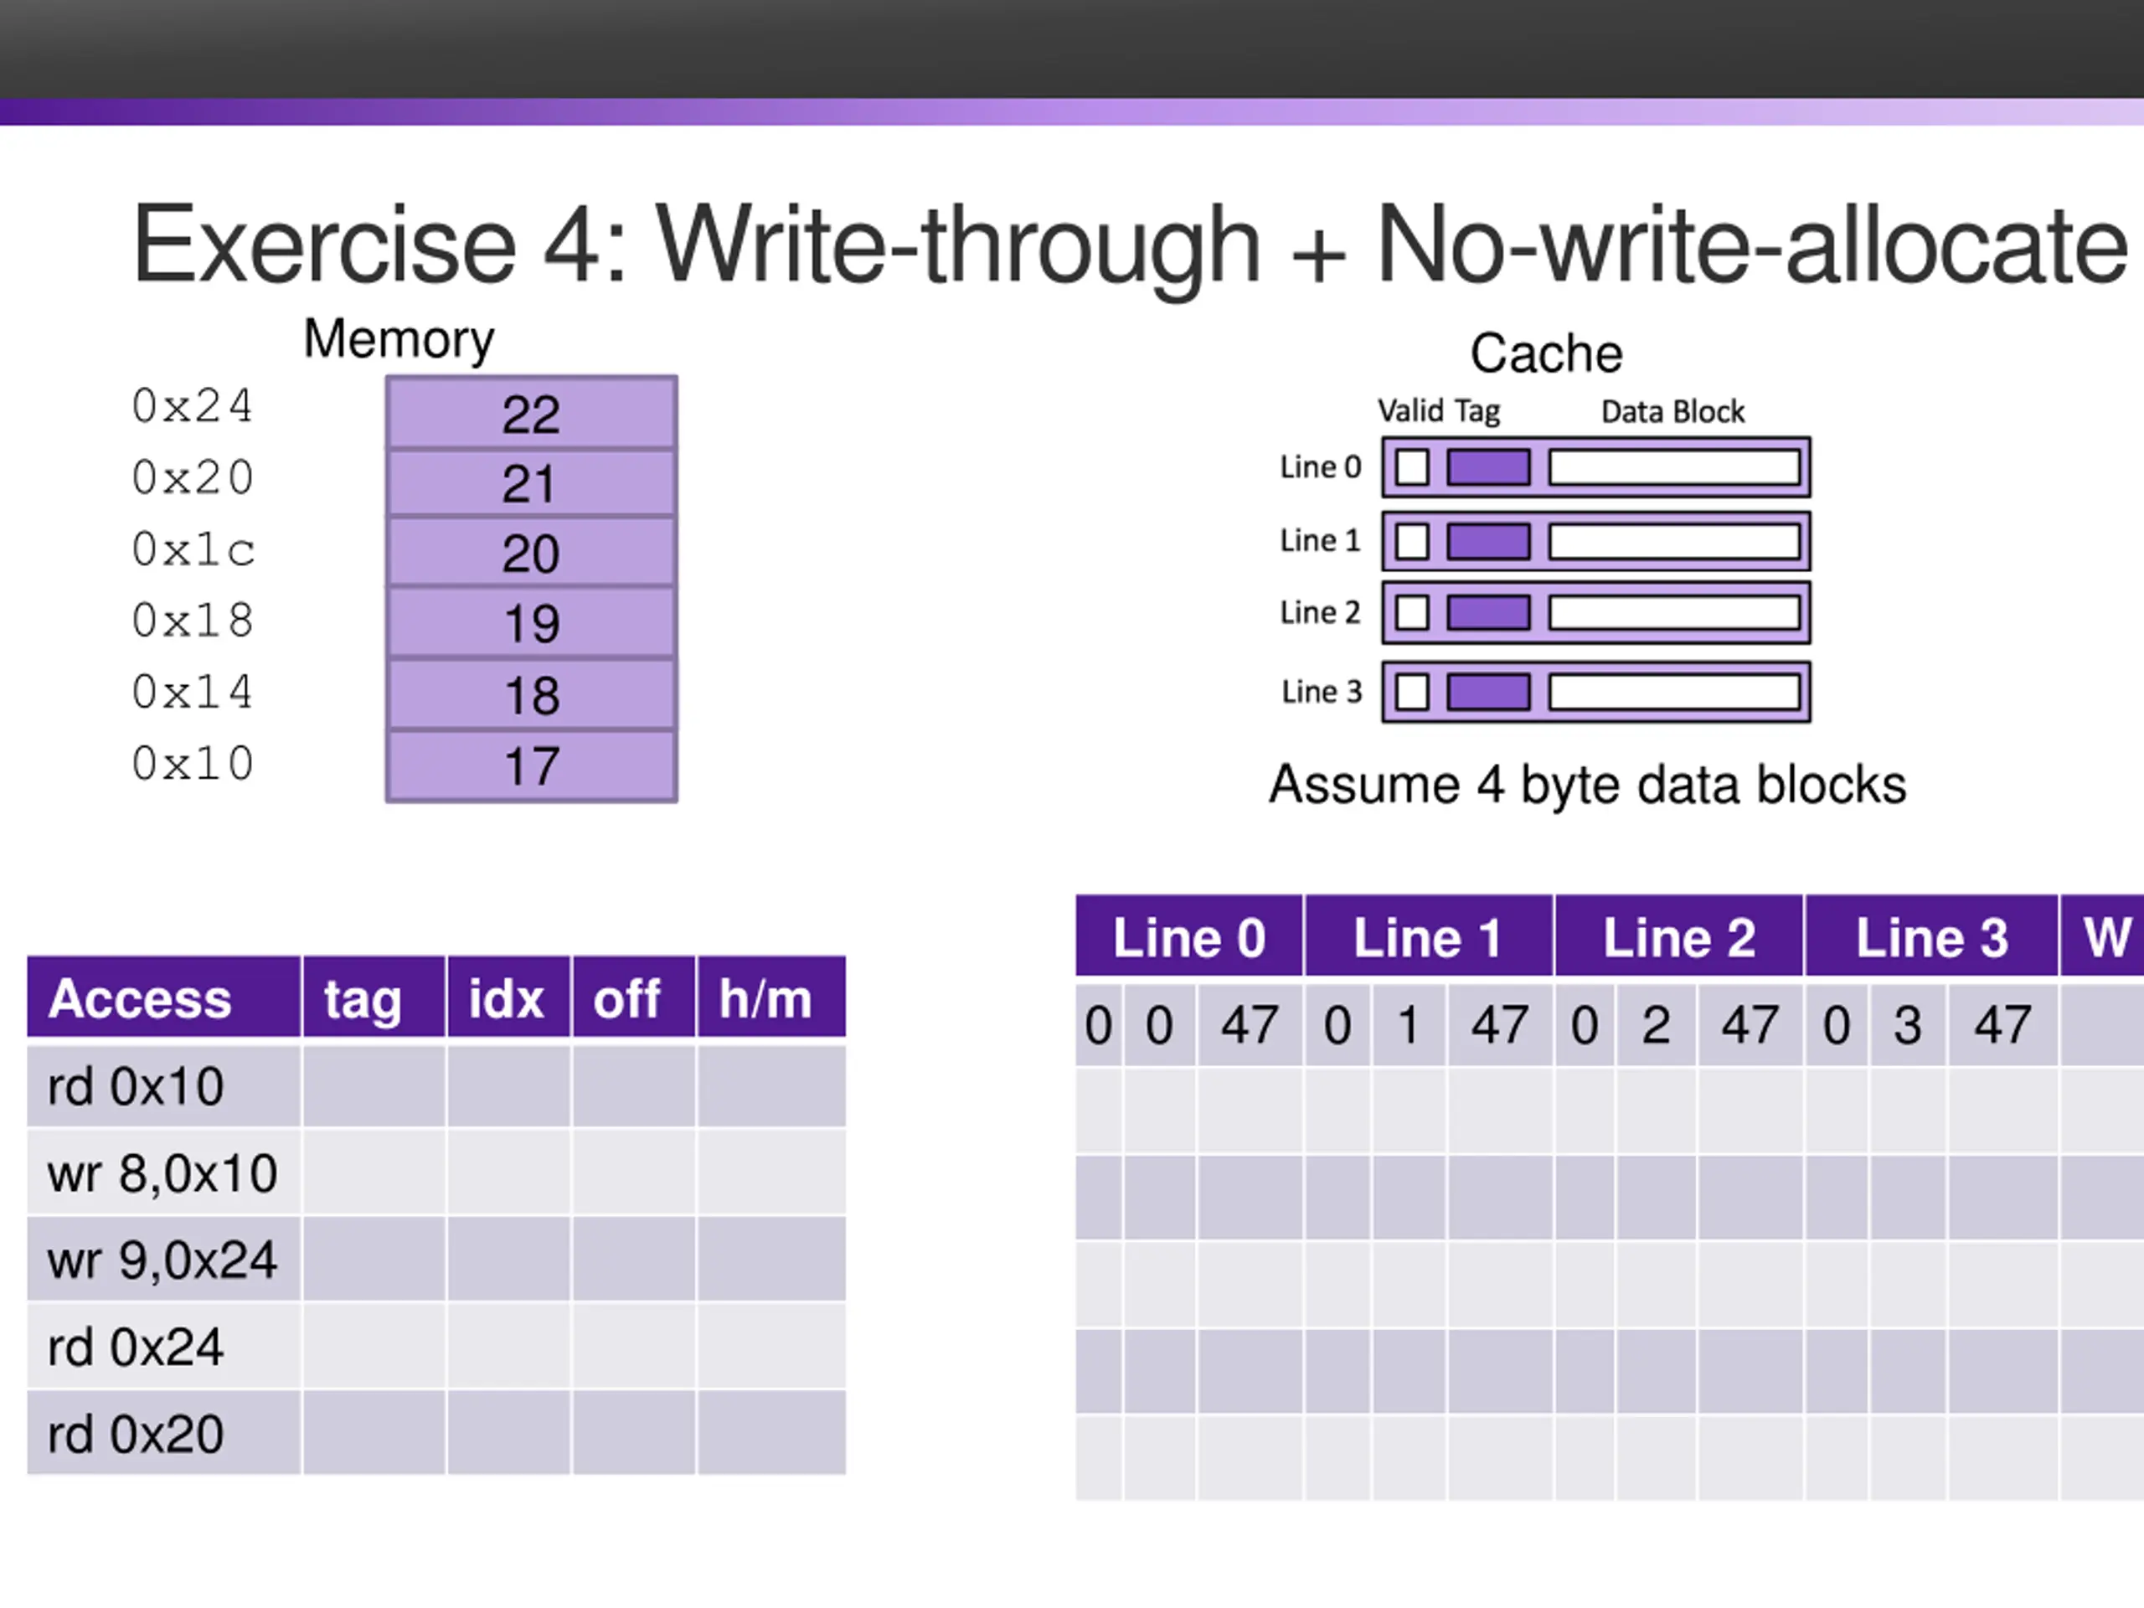Viewport: 2144px width, 1608px height.
Task: Click the Line 3 valid bit checkbox
Action: [1411, 692]
